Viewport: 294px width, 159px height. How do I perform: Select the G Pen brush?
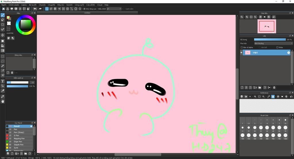(19, 135)
